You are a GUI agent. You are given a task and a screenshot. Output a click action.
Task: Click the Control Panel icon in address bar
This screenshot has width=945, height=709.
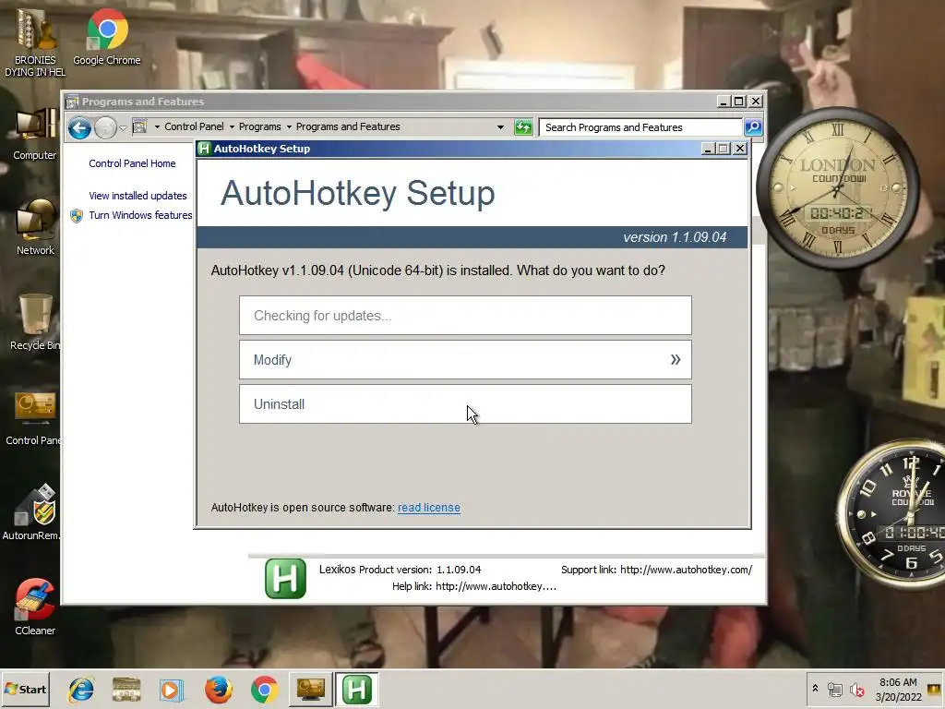[140, 126]
